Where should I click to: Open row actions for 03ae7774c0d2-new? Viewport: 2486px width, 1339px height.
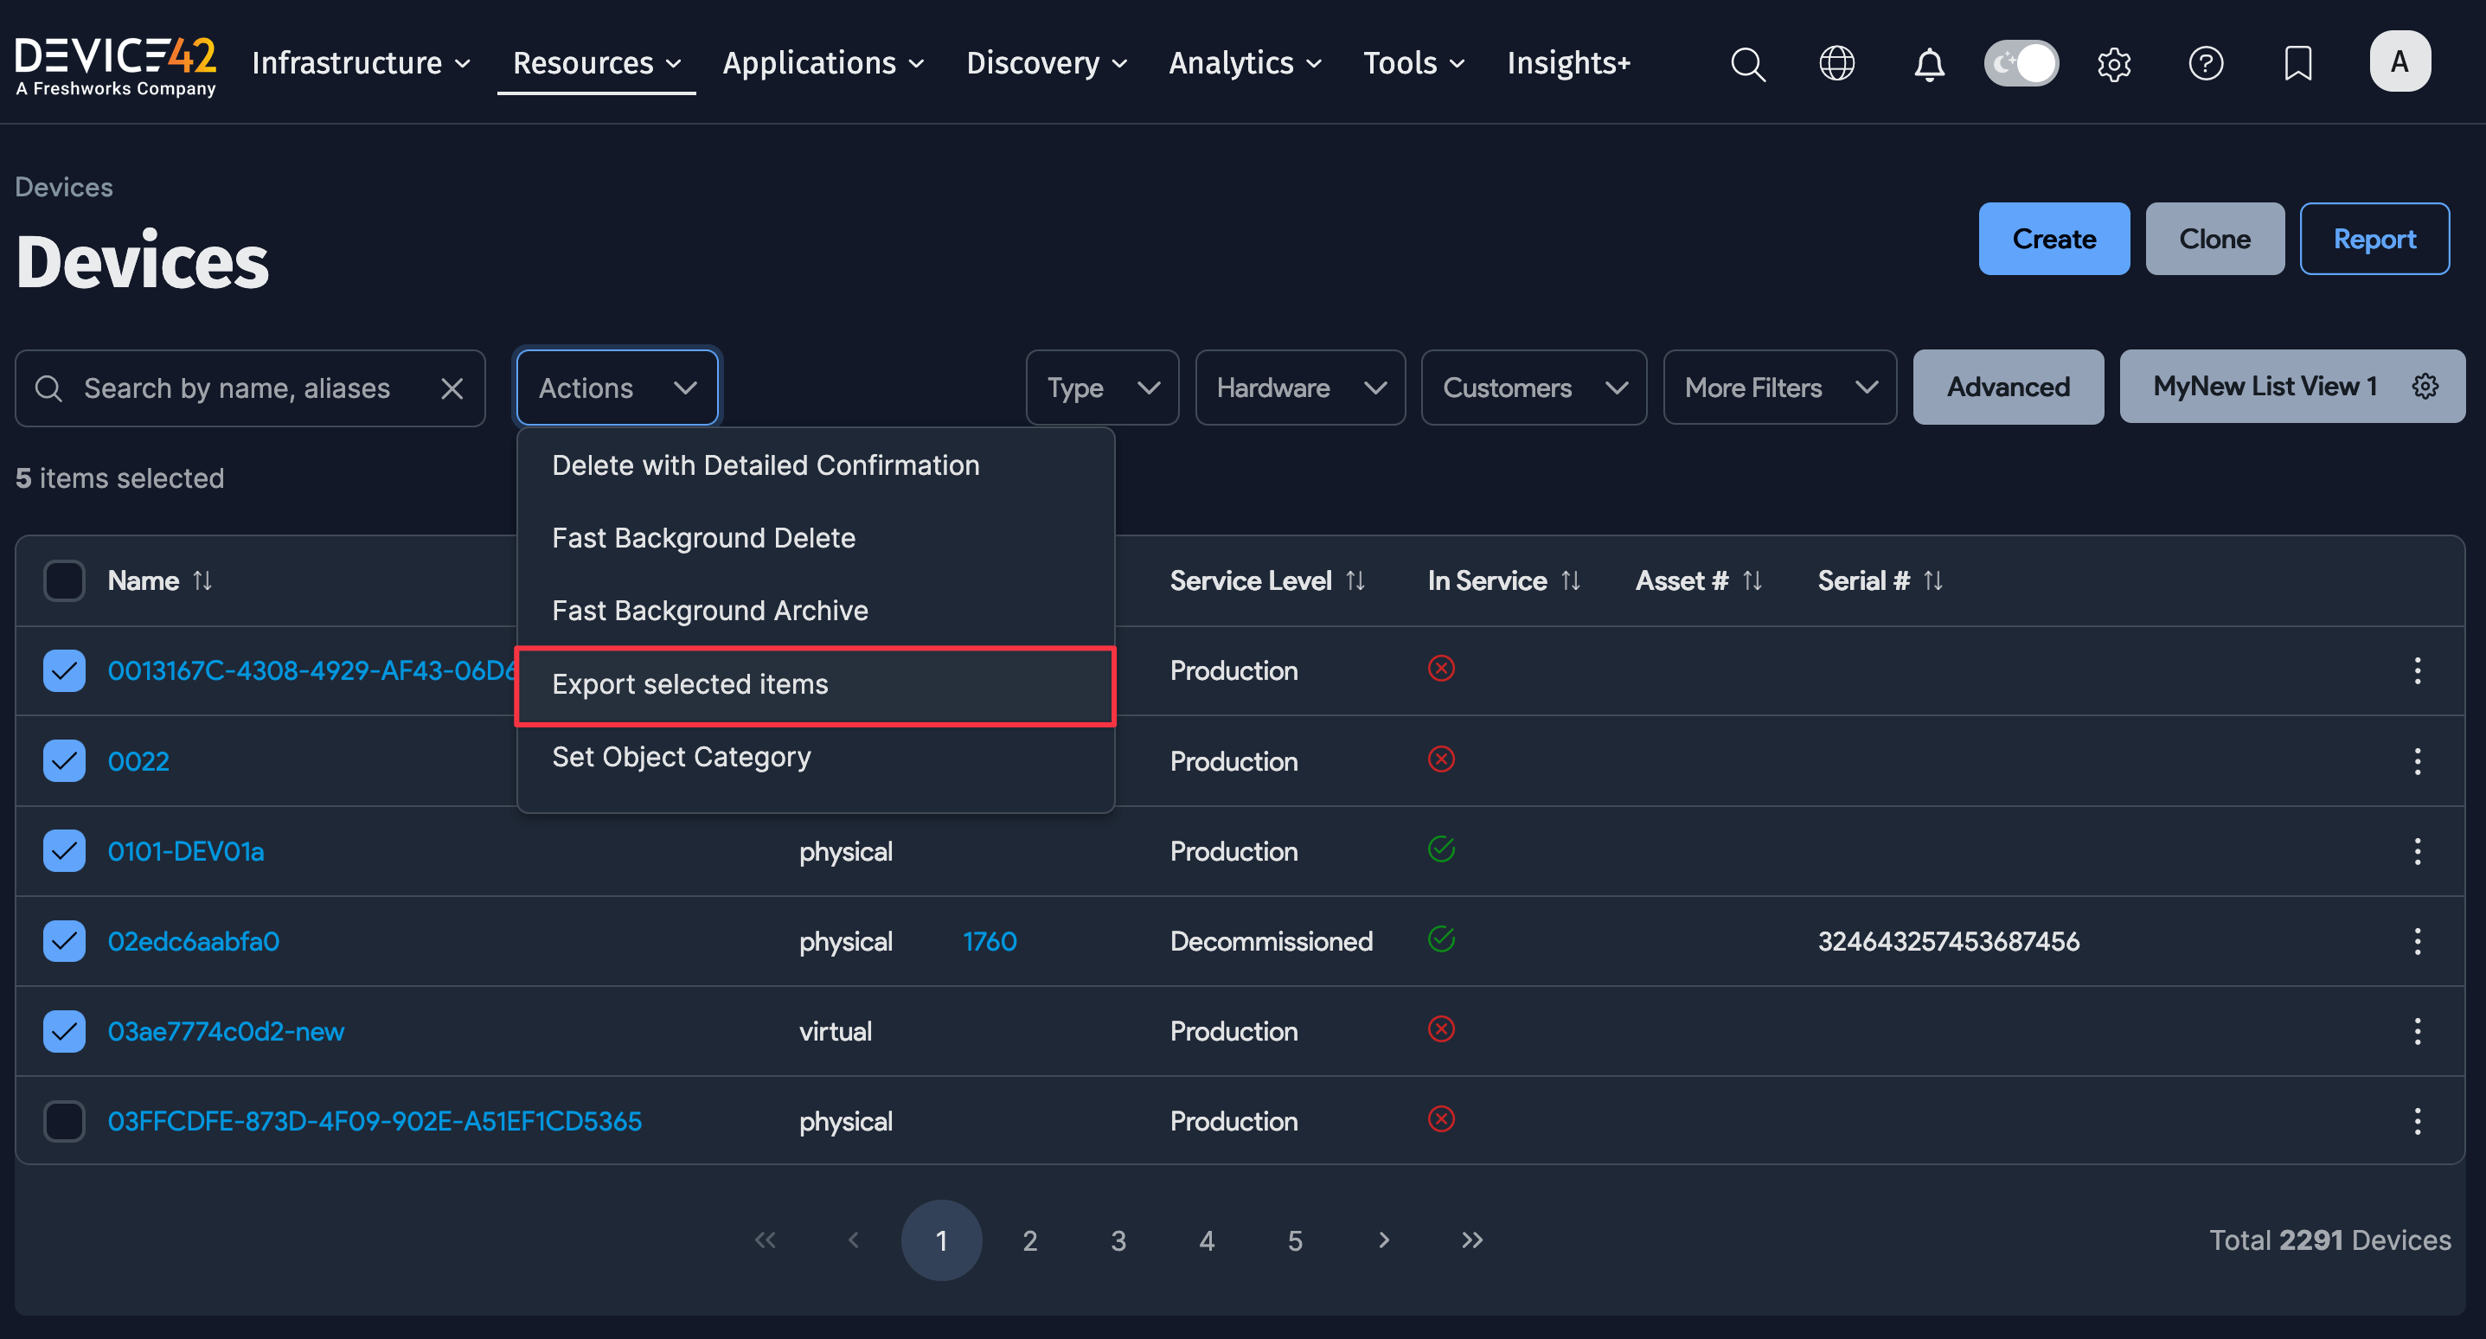[x=2418, y=1031]
